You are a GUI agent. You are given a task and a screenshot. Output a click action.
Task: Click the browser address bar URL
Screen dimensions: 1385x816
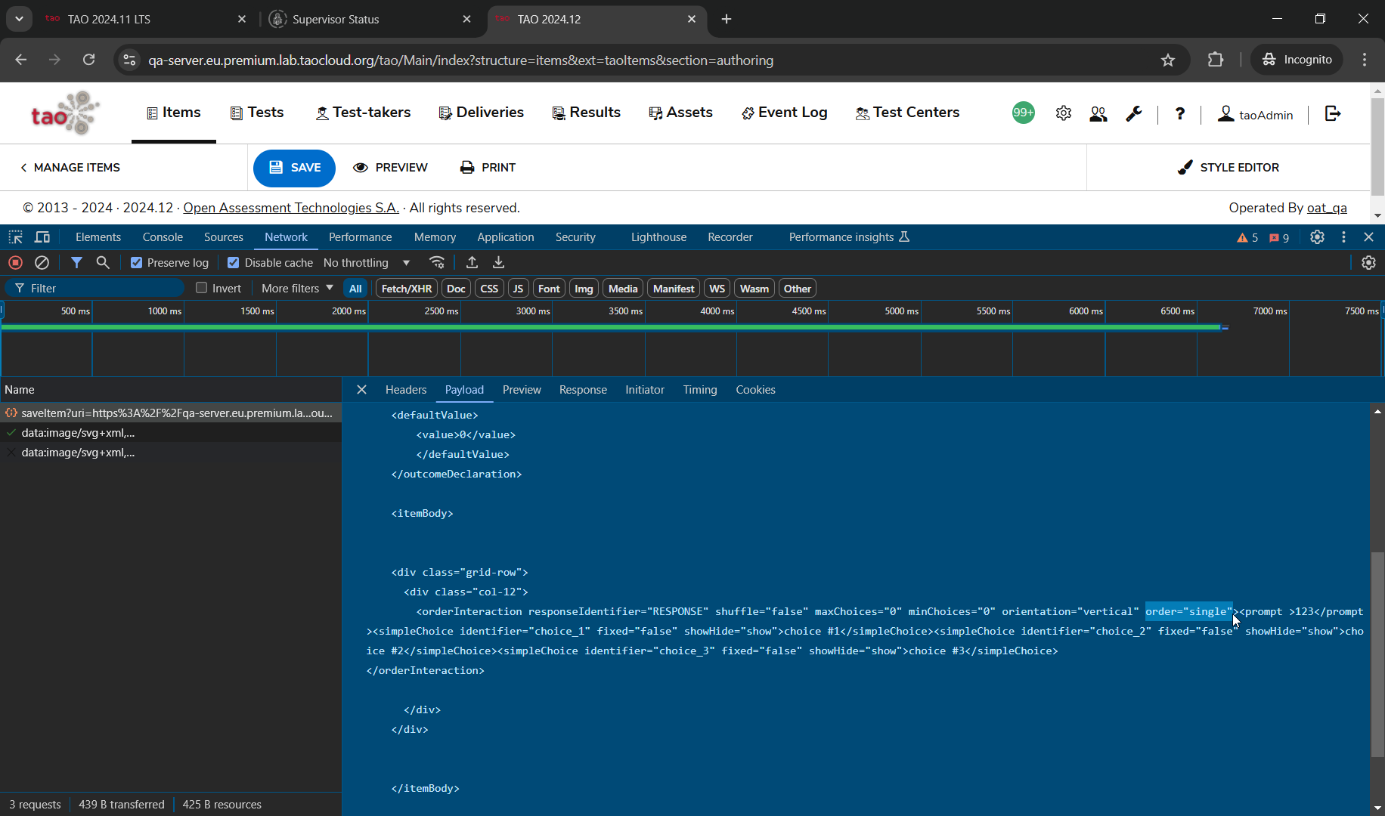click(x=460, y=60)
